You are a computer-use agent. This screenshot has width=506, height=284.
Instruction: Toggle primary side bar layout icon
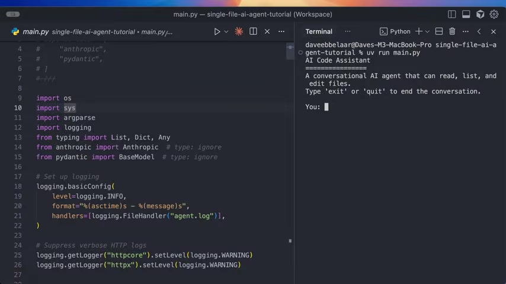click(451, 14)
